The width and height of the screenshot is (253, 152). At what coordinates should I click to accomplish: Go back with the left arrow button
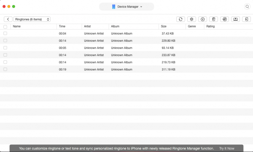8,19
